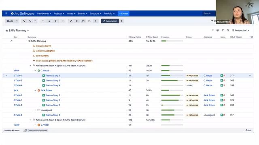Click the progress bar of Team A Story 6

172,115
